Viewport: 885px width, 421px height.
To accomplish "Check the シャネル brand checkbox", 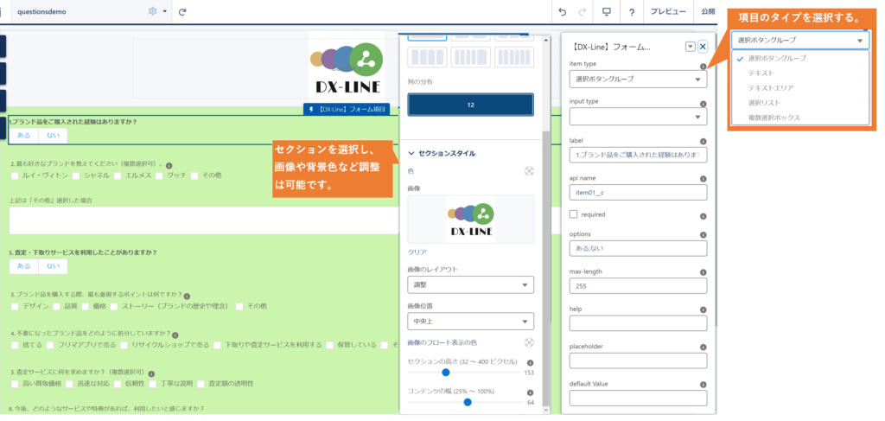I will tap(77, 175).
